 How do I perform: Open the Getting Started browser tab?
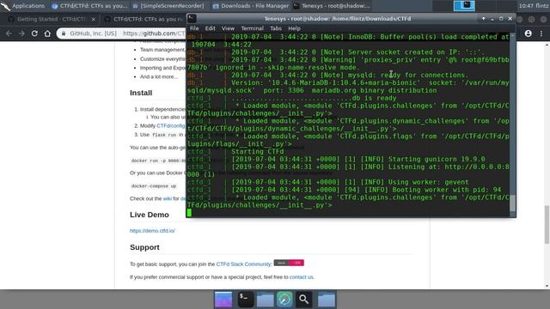51,19
